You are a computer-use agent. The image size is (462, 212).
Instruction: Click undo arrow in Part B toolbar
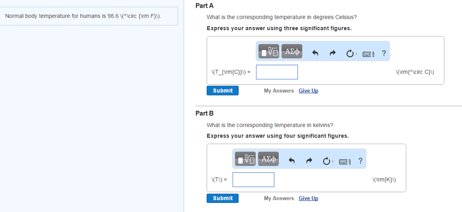(x=292, y=161)
